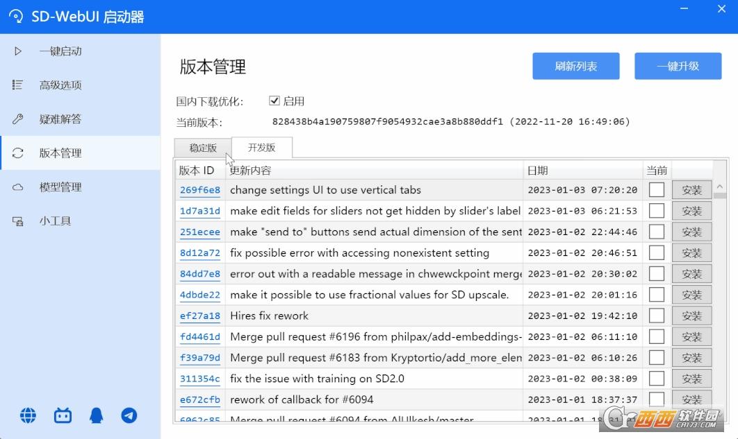738x439 pixels.
Task: Open 高级选项 in the sidebar
Action: click(x=81, y=85)
